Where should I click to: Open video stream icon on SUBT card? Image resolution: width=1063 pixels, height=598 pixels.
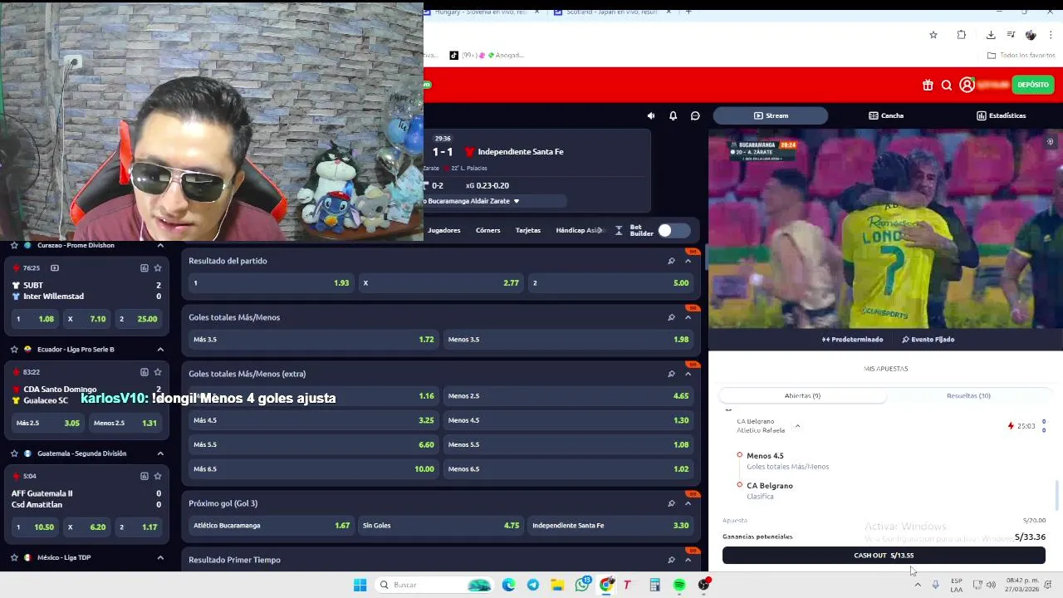(x=55, y=268)
